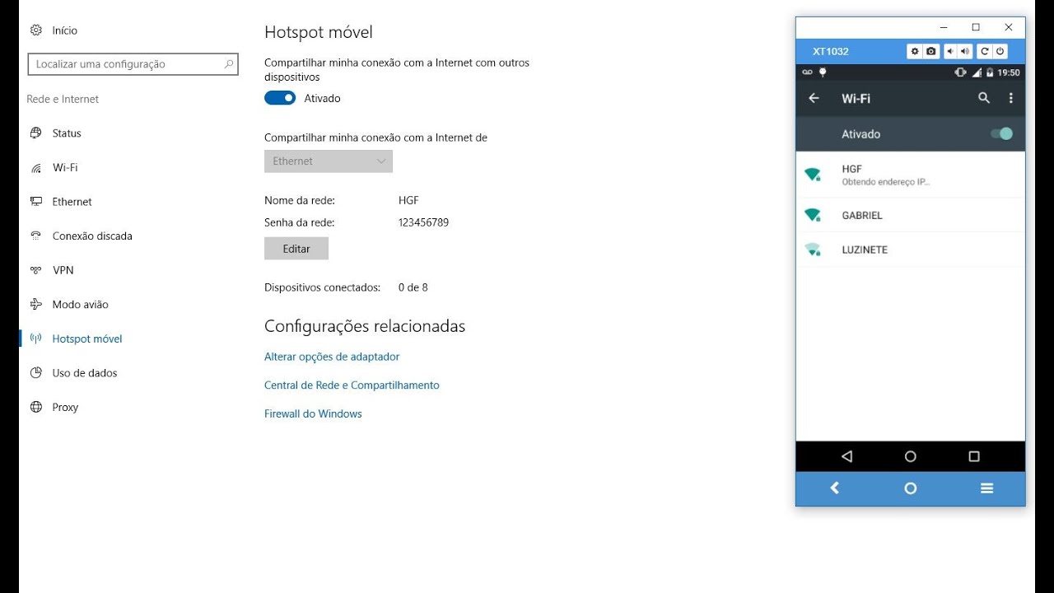1054x593 pixels.
Task: Open the Ethernet connection dropdown
Action: (329, 161)
